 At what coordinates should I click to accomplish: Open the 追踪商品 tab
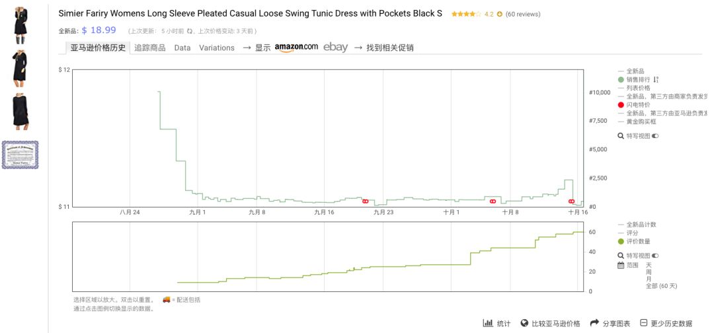150,48
